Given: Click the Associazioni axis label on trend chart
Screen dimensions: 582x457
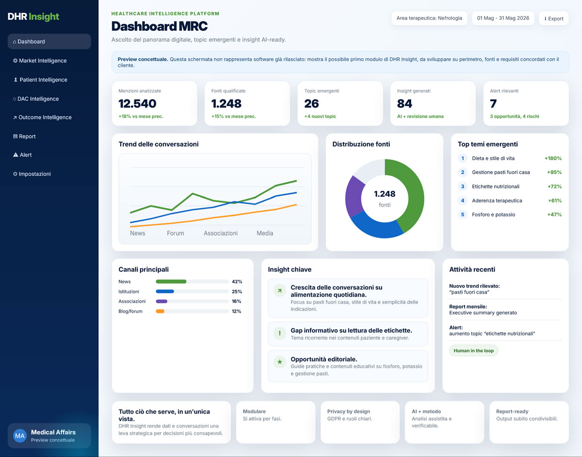Looking at the screenshot, I should pyautogui.click(x=221, y=233).
